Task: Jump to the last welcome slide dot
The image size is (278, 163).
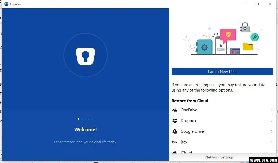Action: 92,119
